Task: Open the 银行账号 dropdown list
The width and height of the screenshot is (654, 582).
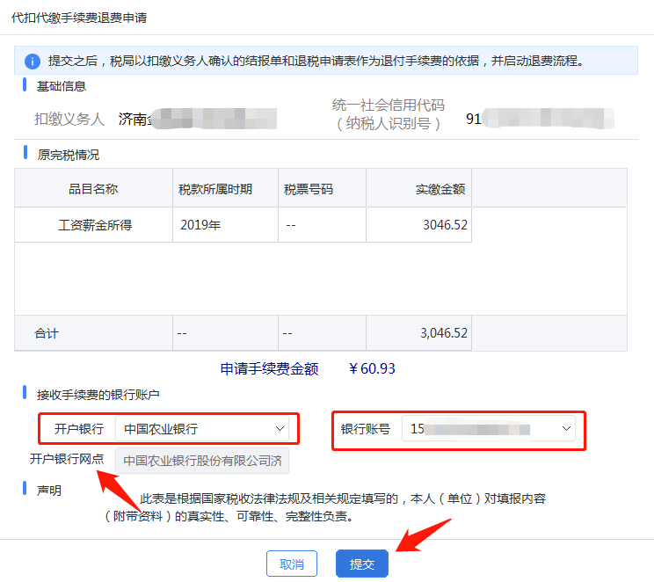Action: tap(565, 429)
